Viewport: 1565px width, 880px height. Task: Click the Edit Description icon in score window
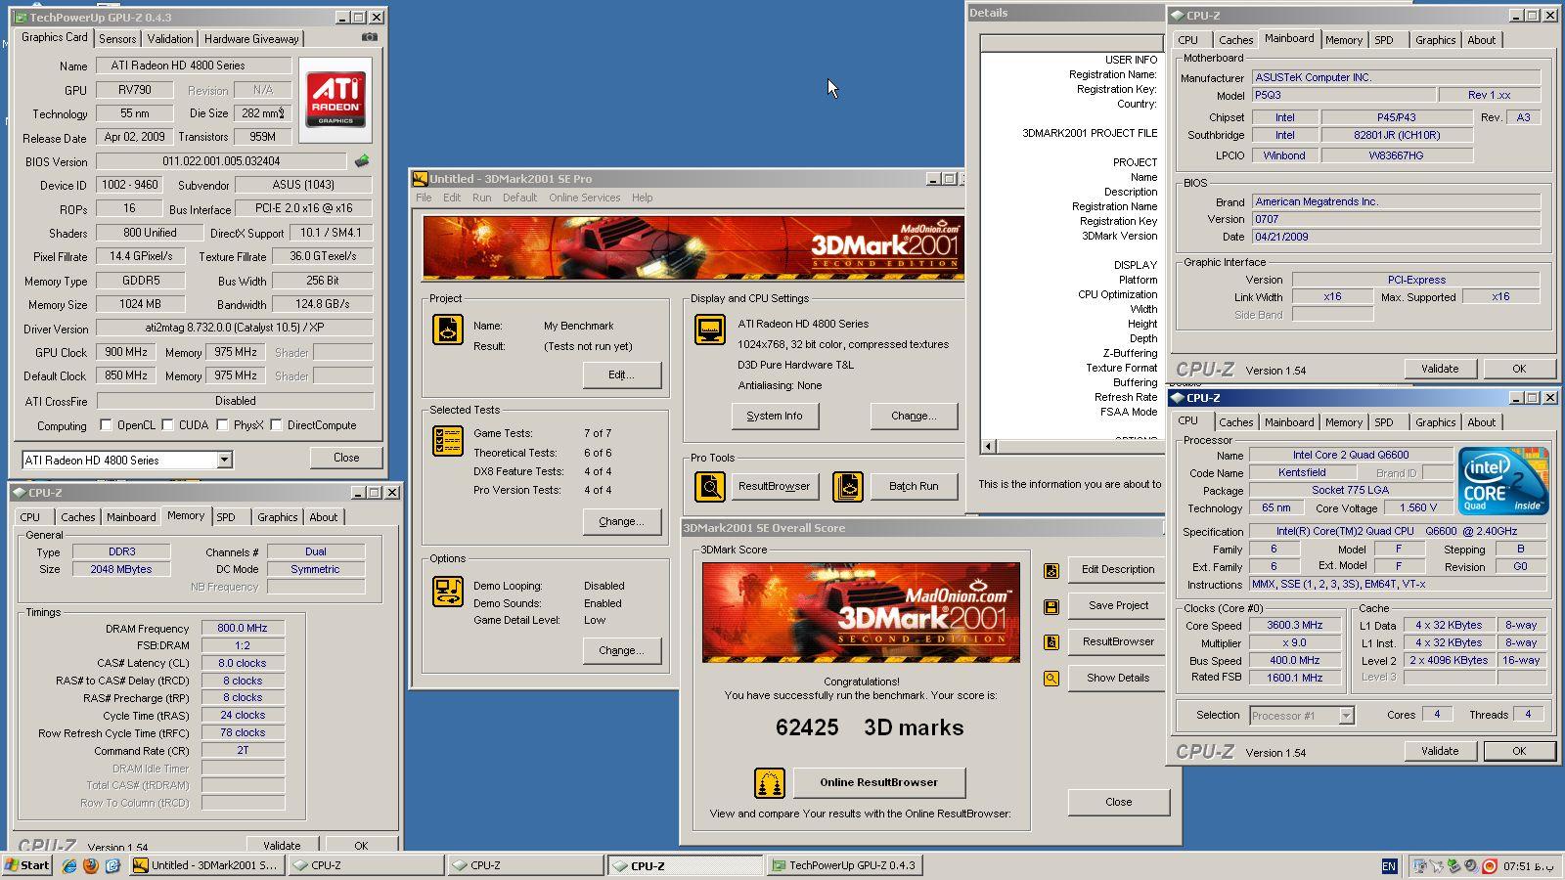click(1051, 570)
